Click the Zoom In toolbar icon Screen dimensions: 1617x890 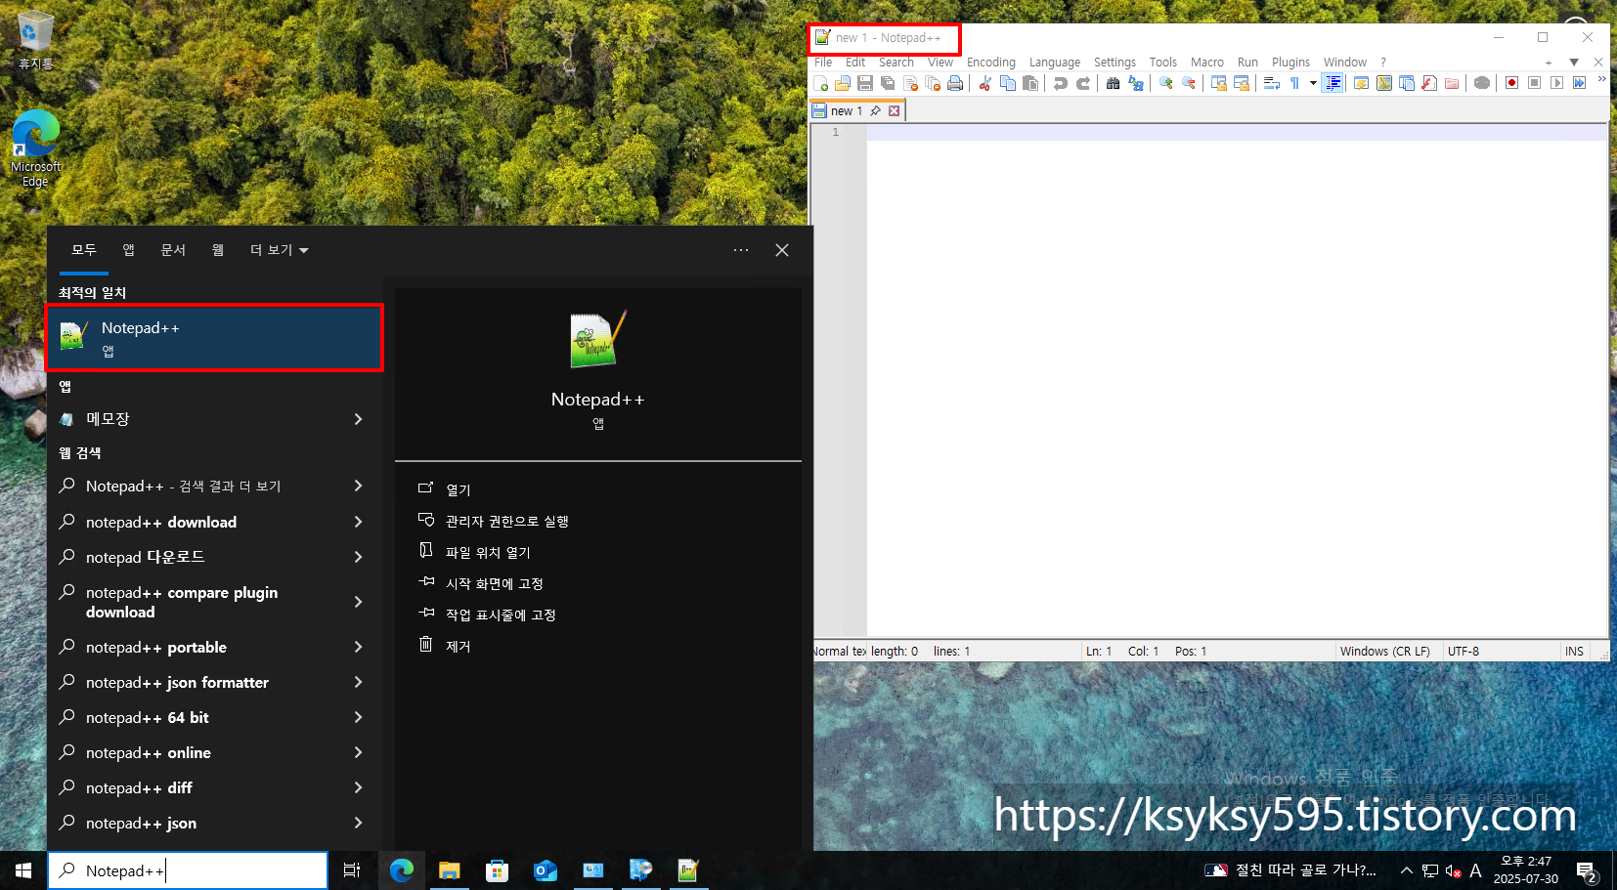click(1166, 83)
